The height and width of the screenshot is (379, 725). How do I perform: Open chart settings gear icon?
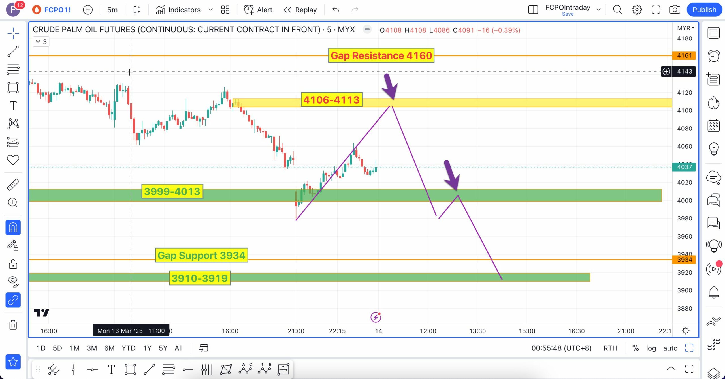click(x=637, y=10)
